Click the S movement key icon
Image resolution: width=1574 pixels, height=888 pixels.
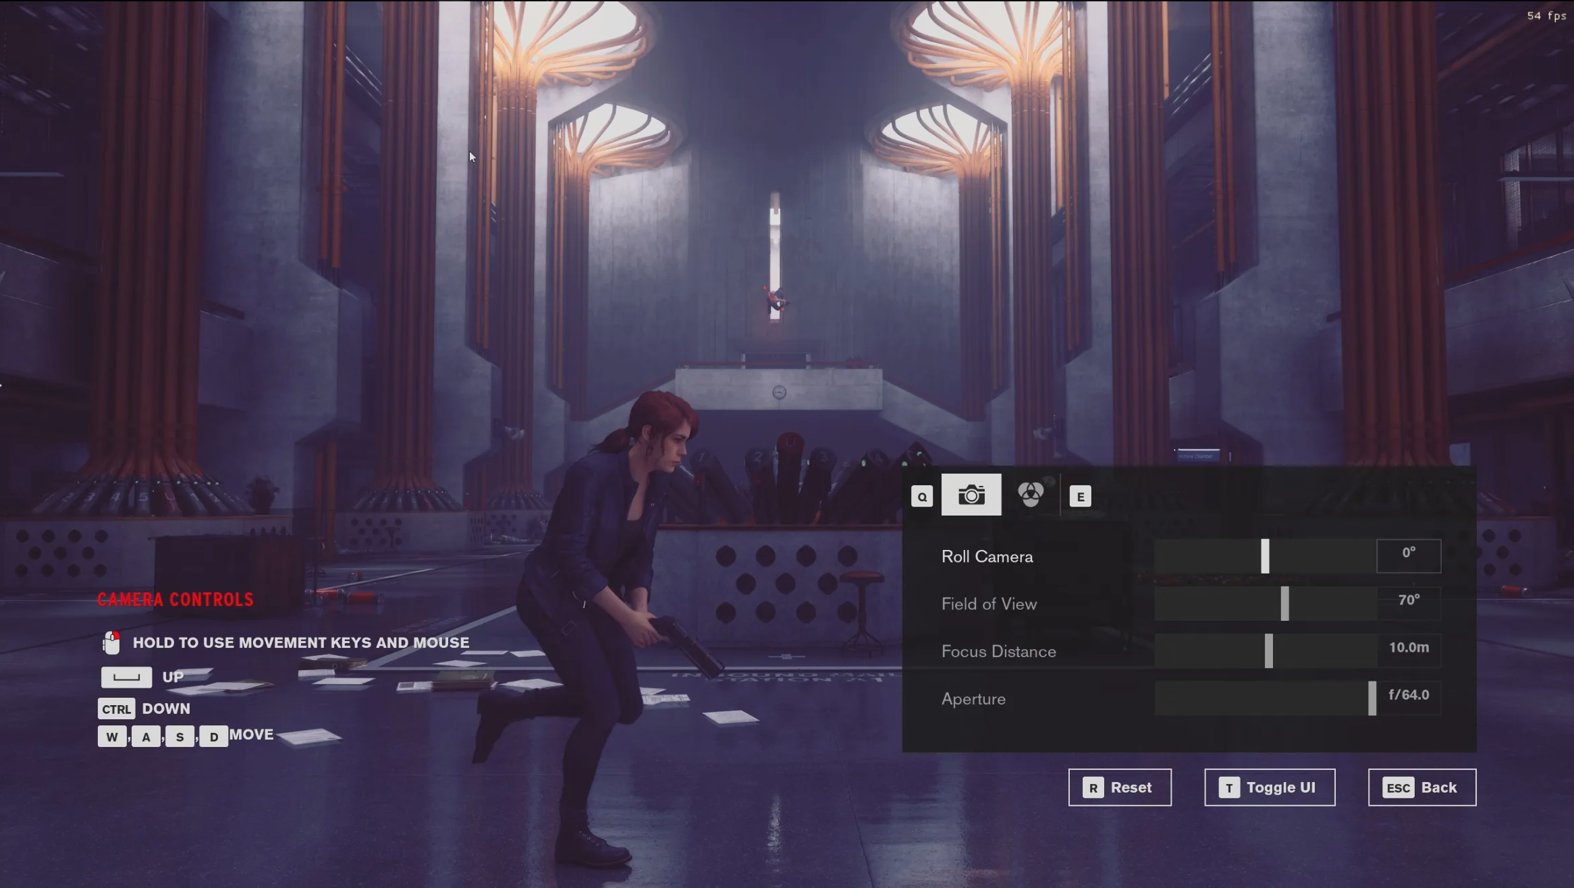(x=180, y=737)
